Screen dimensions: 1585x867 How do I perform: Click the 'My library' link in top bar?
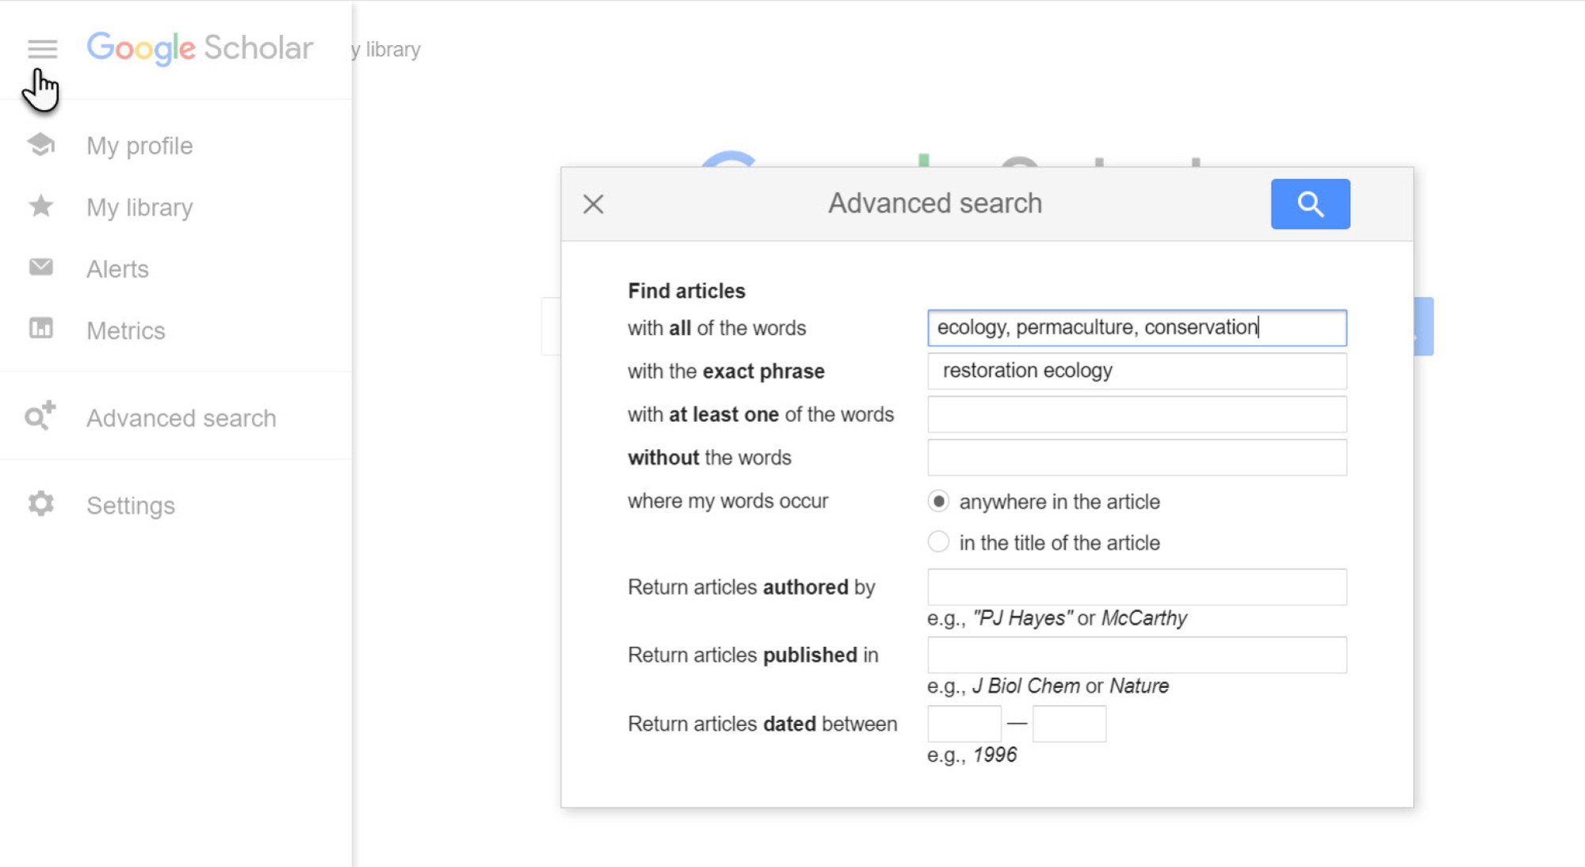(387, 50)
